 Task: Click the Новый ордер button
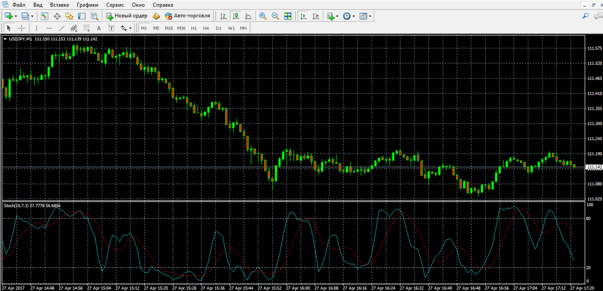[x=126, y=16]
